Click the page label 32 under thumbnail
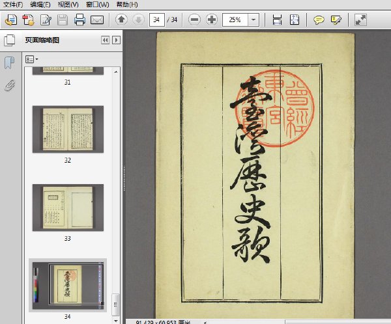Screen dimensions: 391x324 click(x=68, y=160)
